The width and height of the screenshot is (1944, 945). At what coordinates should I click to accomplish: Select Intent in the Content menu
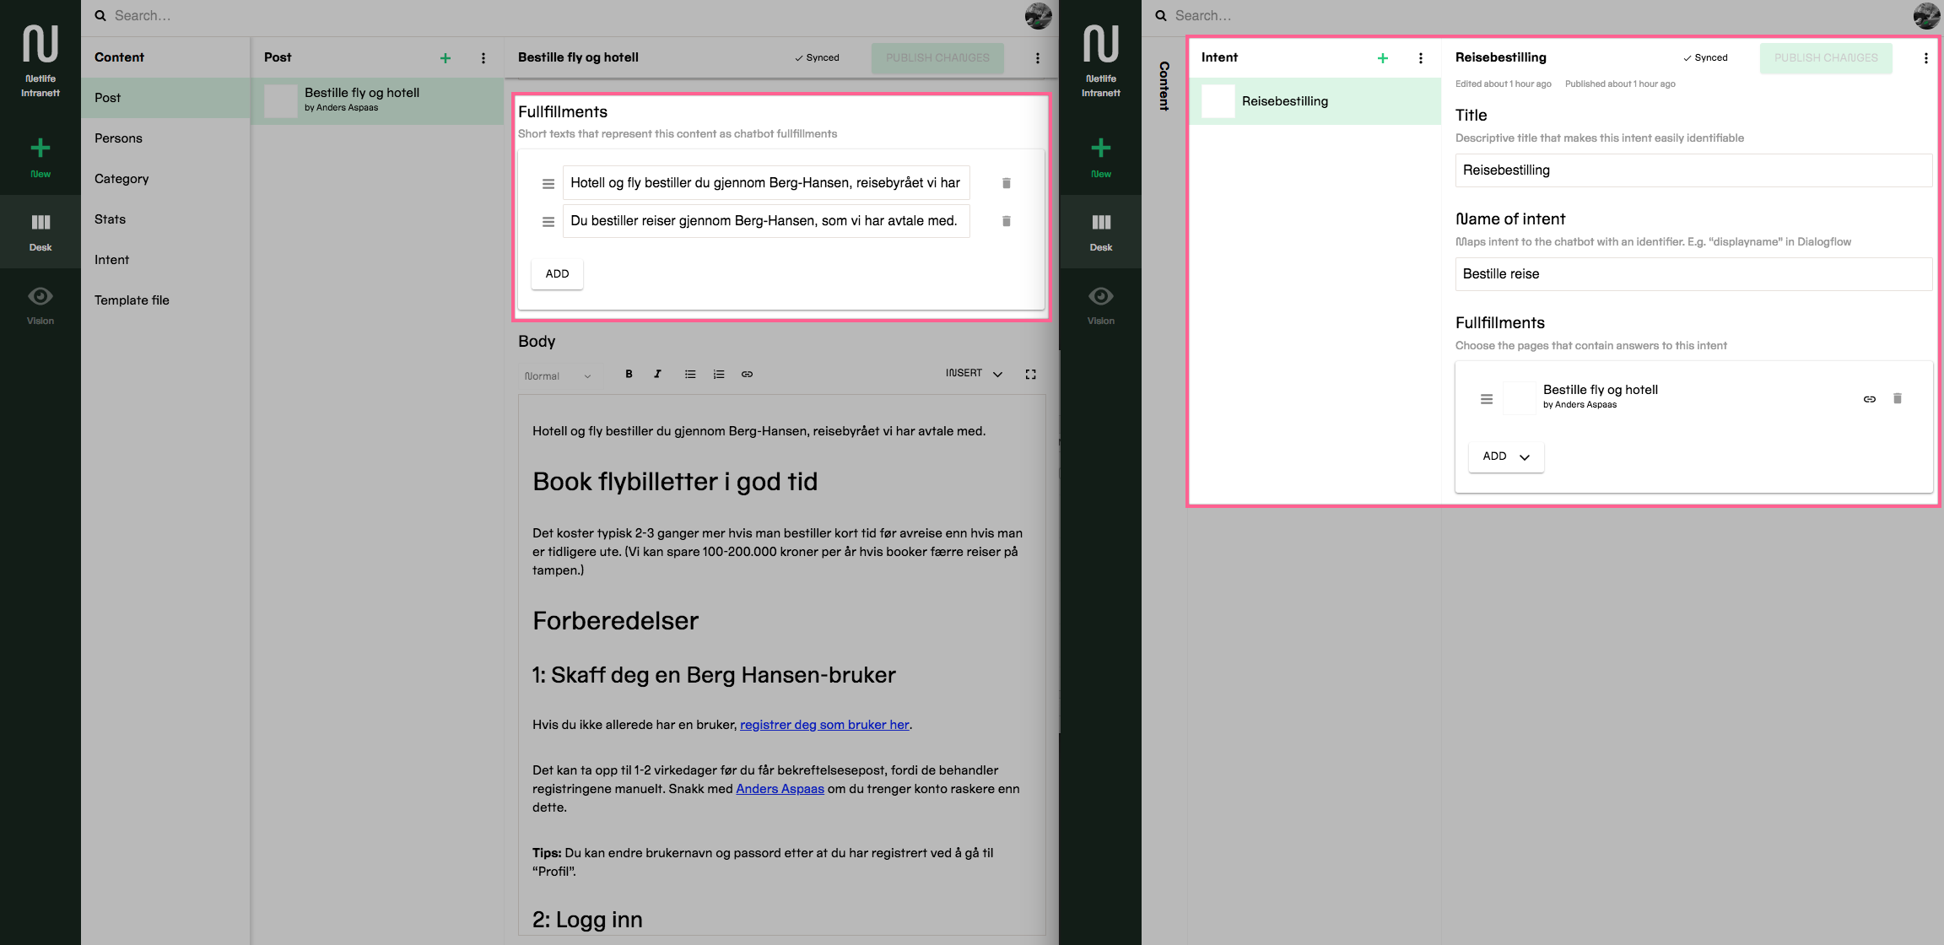click(111, 260)
